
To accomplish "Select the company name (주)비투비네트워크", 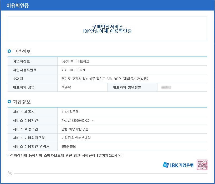I will pyautogui.click(x=75, y=61).
